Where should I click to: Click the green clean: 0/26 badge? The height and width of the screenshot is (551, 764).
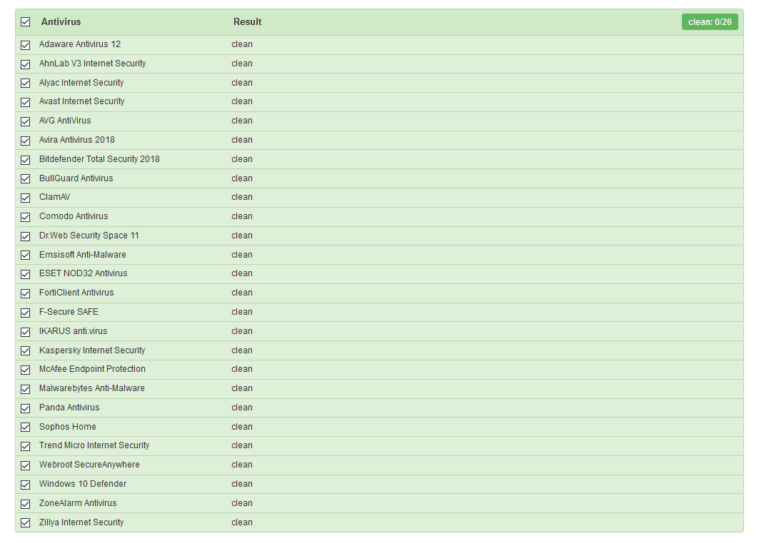710,22
